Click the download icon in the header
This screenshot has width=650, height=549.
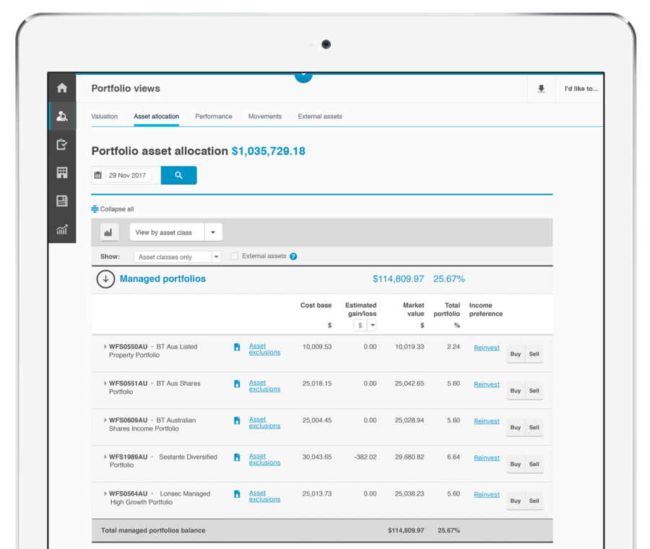(x=540, y=88)
